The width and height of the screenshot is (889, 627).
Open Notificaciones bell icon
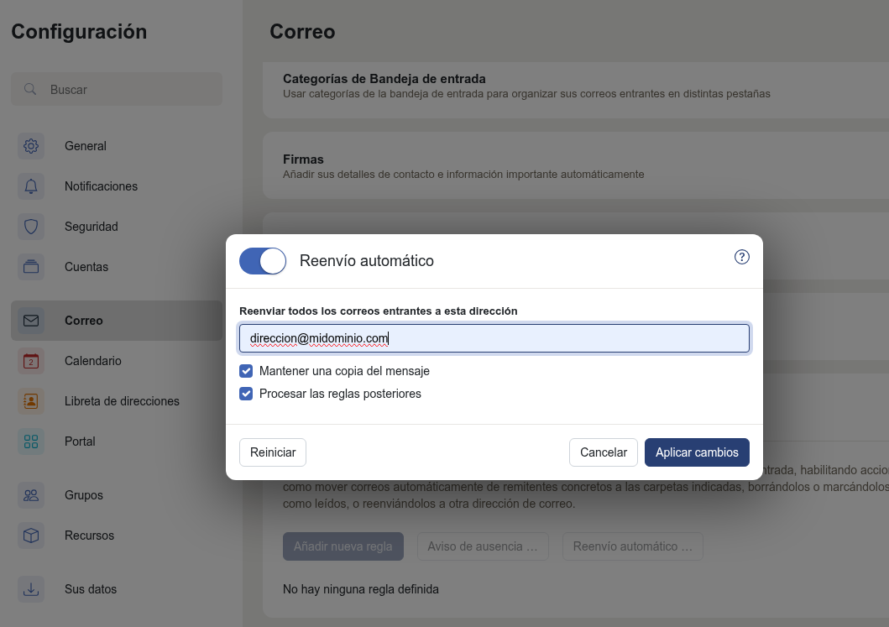point(31,186)
